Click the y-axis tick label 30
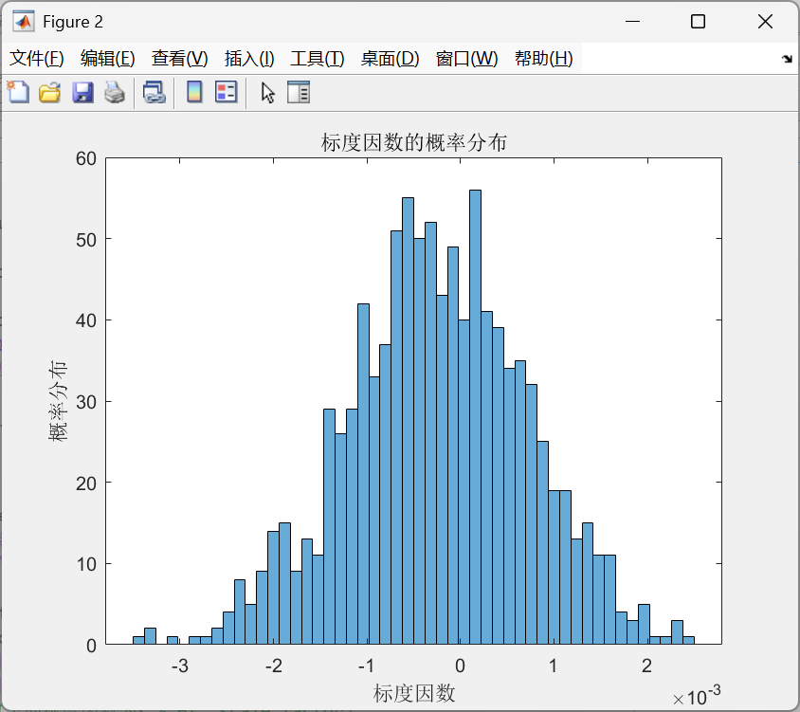The width and height of the screenshot is (800, 712). click(86, 402)
